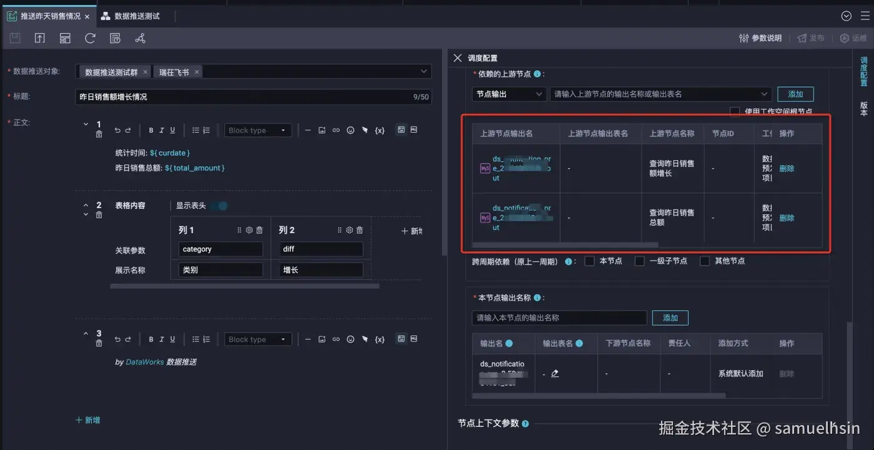Delete block 3 using its trash icon
The width and height of the screenshot is (874, 450).
click(99, 343)
